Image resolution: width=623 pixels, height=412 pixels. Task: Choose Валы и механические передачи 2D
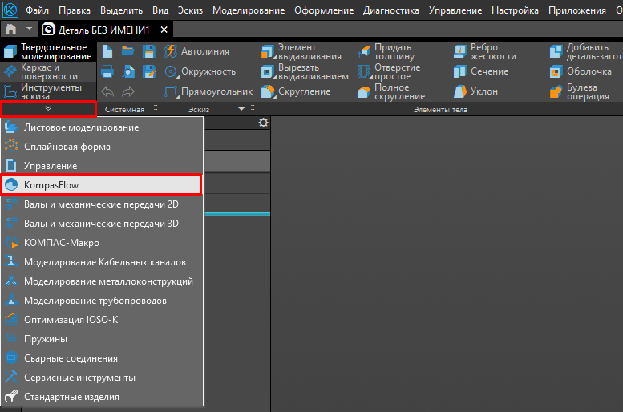click(x=102, y=204)
